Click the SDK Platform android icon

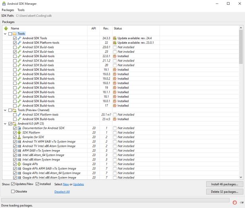tap(19, 133)
